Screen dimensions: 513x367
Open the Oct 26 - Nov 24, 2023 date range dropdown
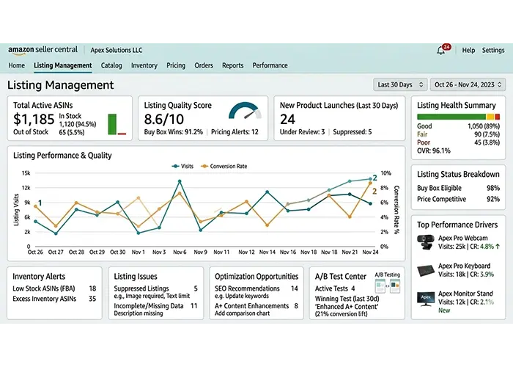(x=468, y=84)
